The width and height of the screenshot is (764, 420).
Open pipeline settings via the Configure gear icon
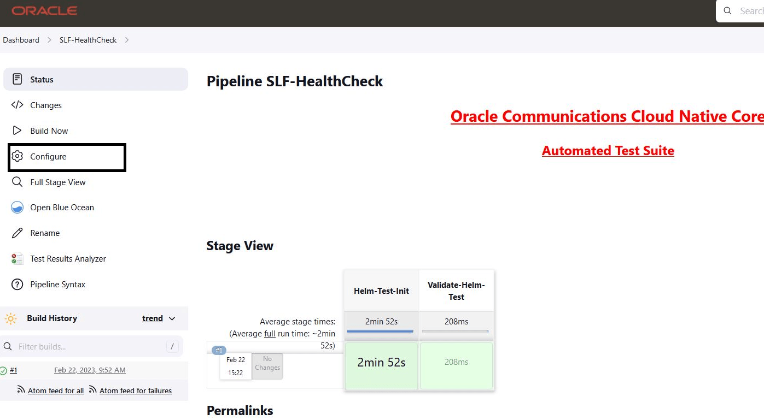17,157
